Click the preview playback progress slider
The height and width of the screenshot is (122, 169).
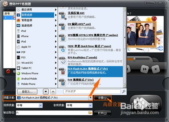(x=135, y=59)
